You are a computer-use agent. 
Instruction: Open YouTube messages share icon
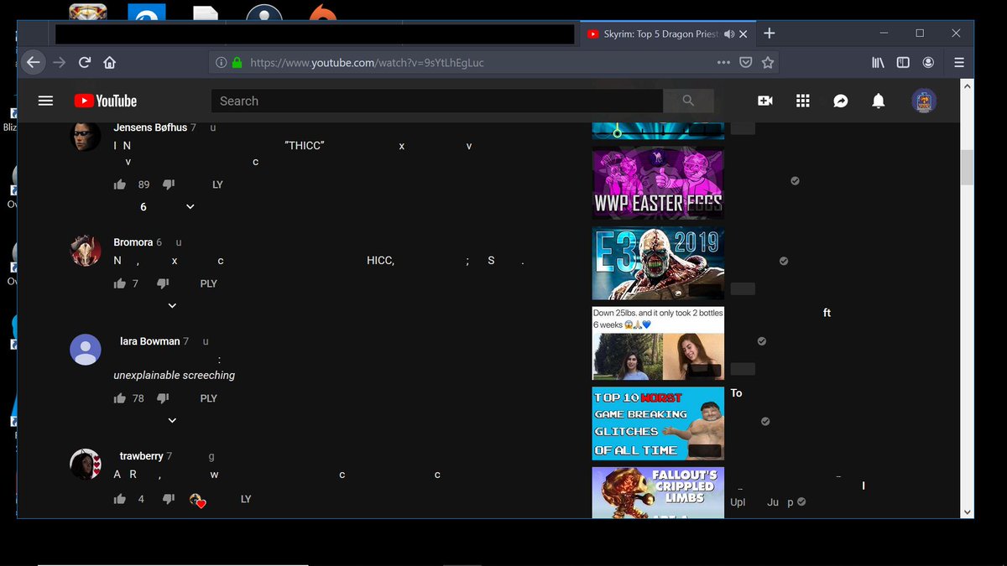pyautogui.click(x=841, y=101)
